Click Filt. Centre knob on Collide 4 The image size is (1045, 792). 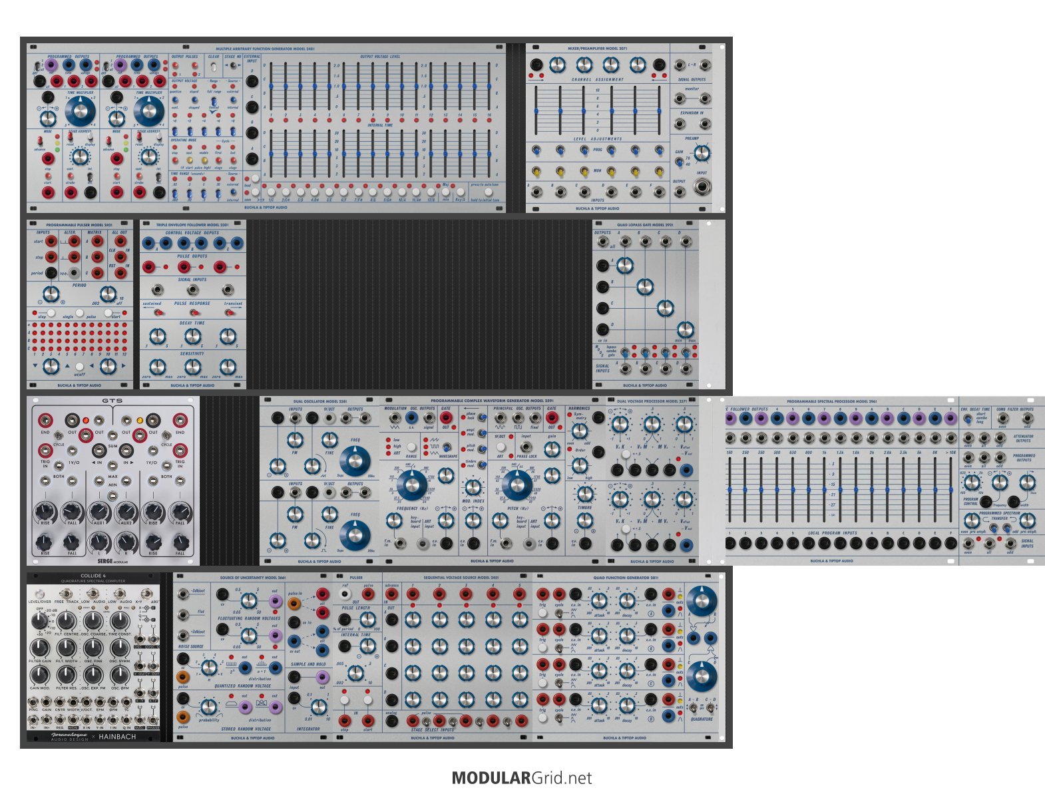point(66,622)
